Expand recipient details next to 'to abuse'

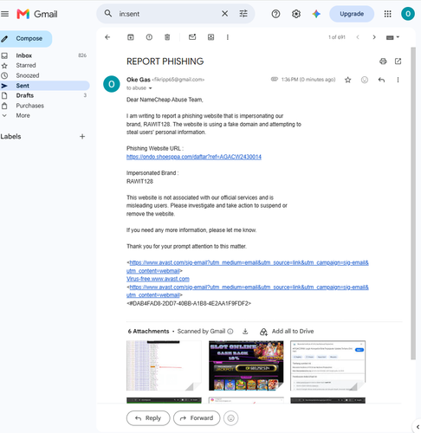click(150, 88)
